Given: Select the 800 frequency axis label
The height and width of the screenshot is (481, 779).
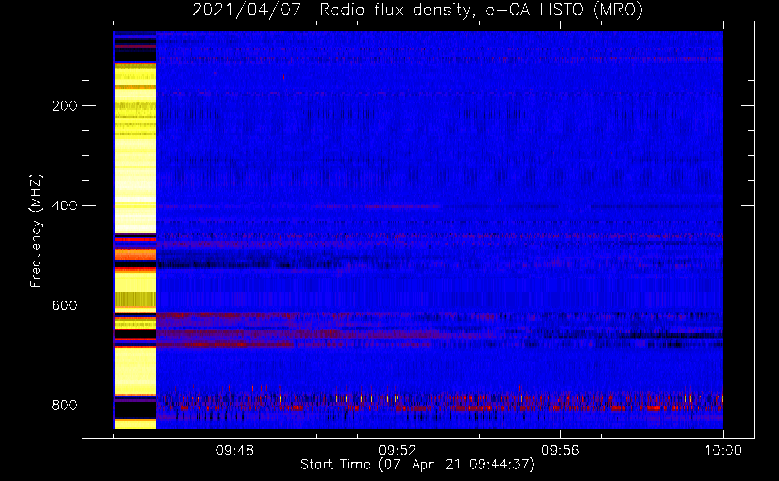Looking at the screenshot, I should [65, 405].
